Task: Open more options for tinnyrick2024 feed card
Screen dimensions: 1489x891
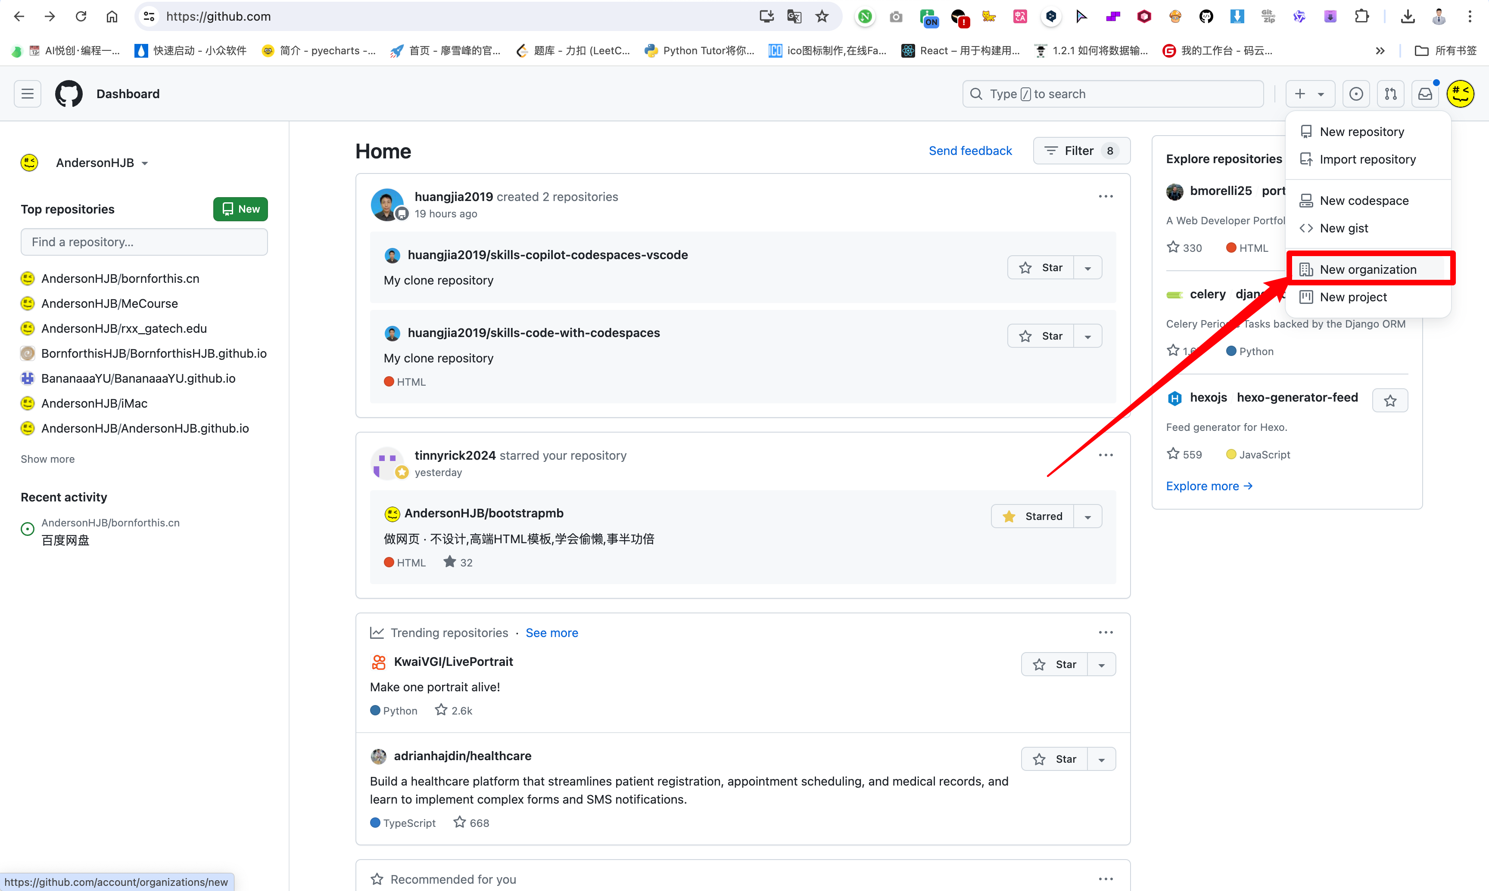Action: pyautogui.click(x=1106, y=455)
